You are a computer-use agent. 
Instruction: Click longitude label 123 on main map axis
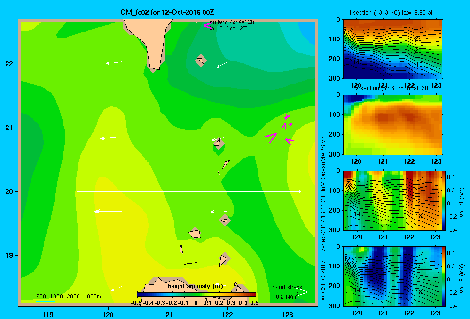pos(288,314)
